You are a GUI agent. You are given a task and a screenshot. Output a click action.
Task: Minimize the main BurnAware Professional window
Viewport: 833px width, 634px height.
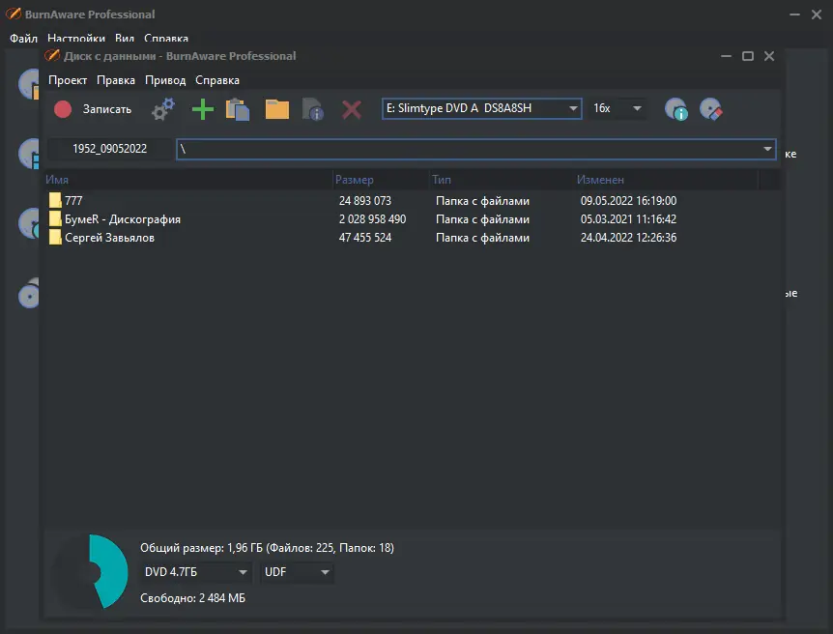794,14
